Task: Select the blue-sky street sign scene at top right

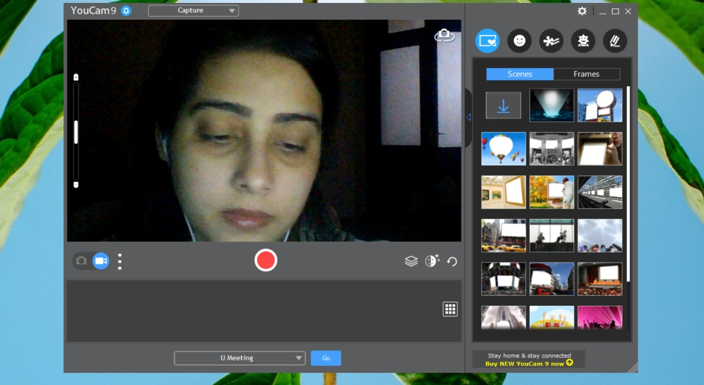Action: [600, 105]
